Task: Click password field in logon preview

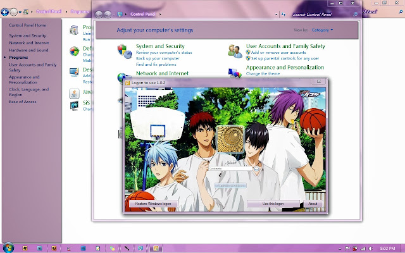Action: tap(230, 169)
